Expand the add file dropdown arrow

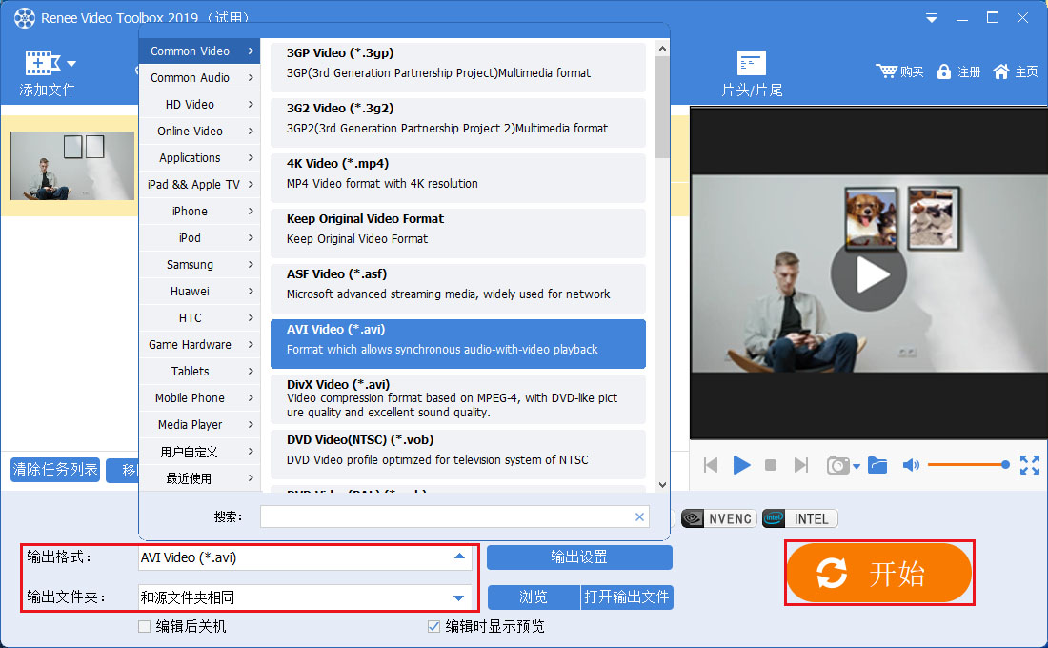tap(71, 64)
